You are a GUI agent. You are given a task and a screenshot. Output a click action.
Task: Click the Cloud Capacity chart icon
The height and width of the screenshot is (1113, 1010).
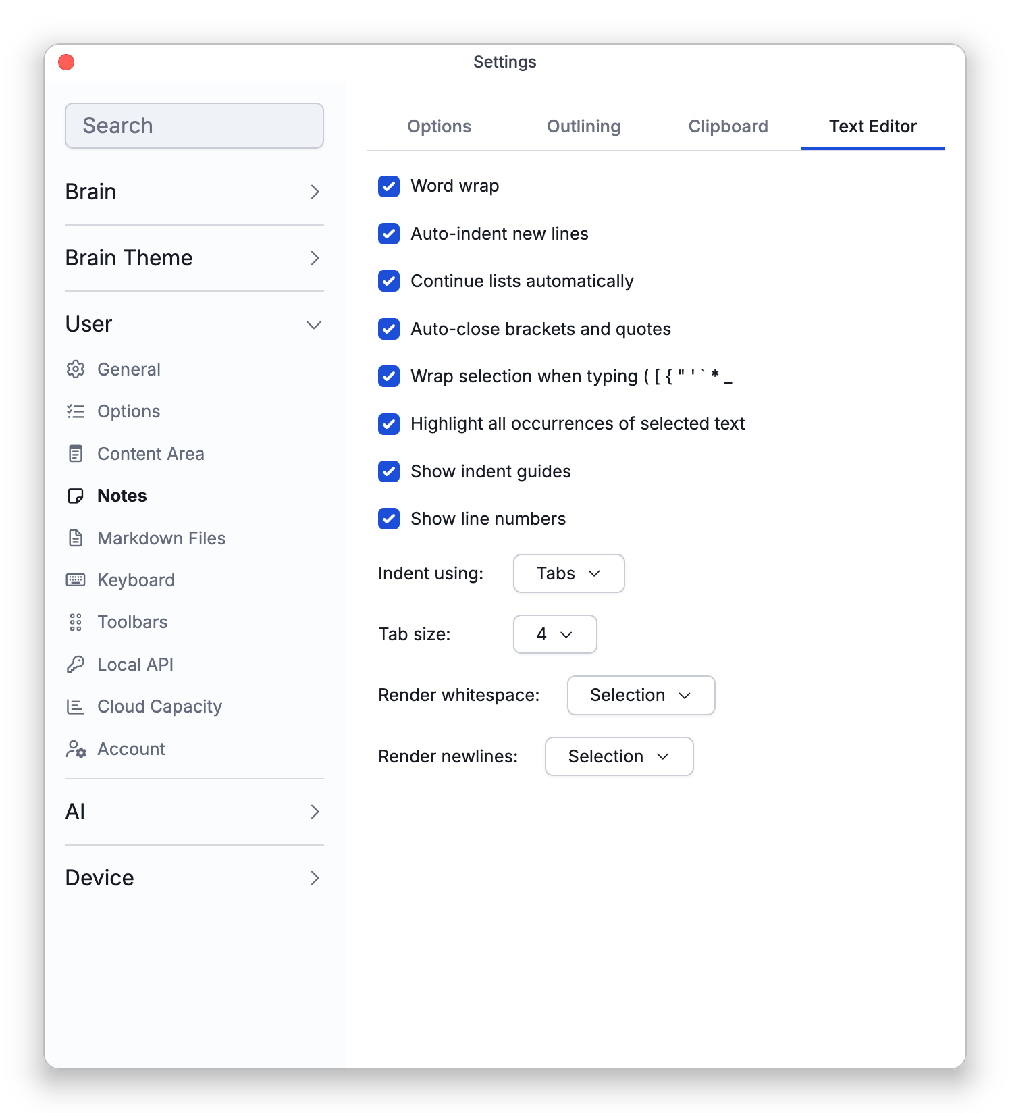coord(76,706)
